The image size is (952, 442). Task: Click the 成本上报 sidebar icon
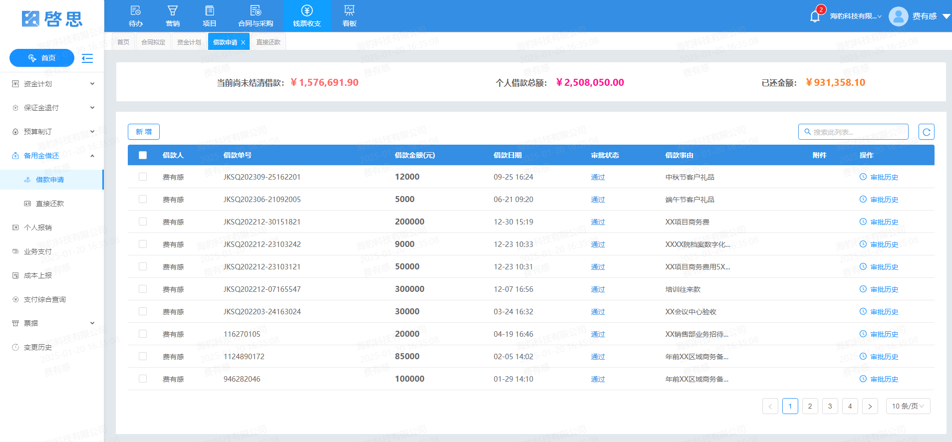coord(15,275)
